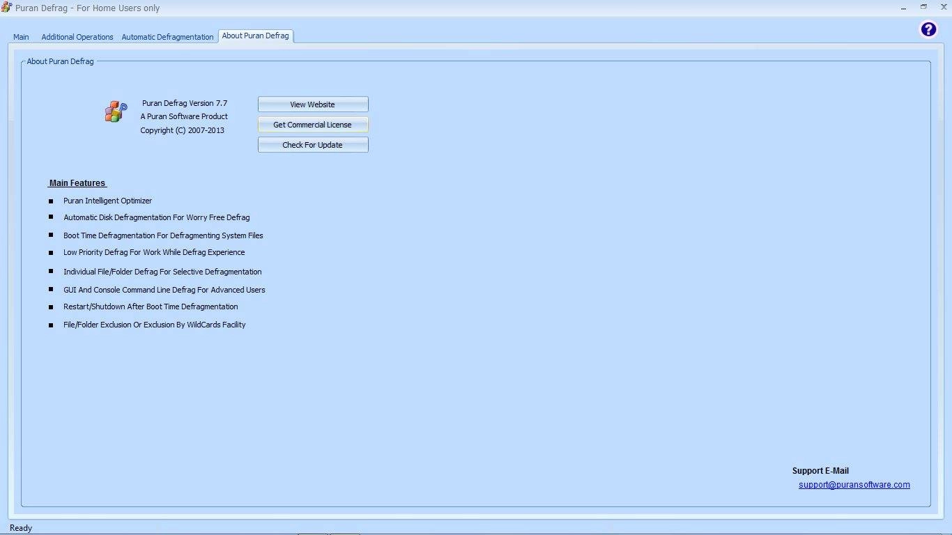952x535 pixels.
Task: Click 'Low Priority Defrag For Work While Defrag Experience'
Action: 154,252
